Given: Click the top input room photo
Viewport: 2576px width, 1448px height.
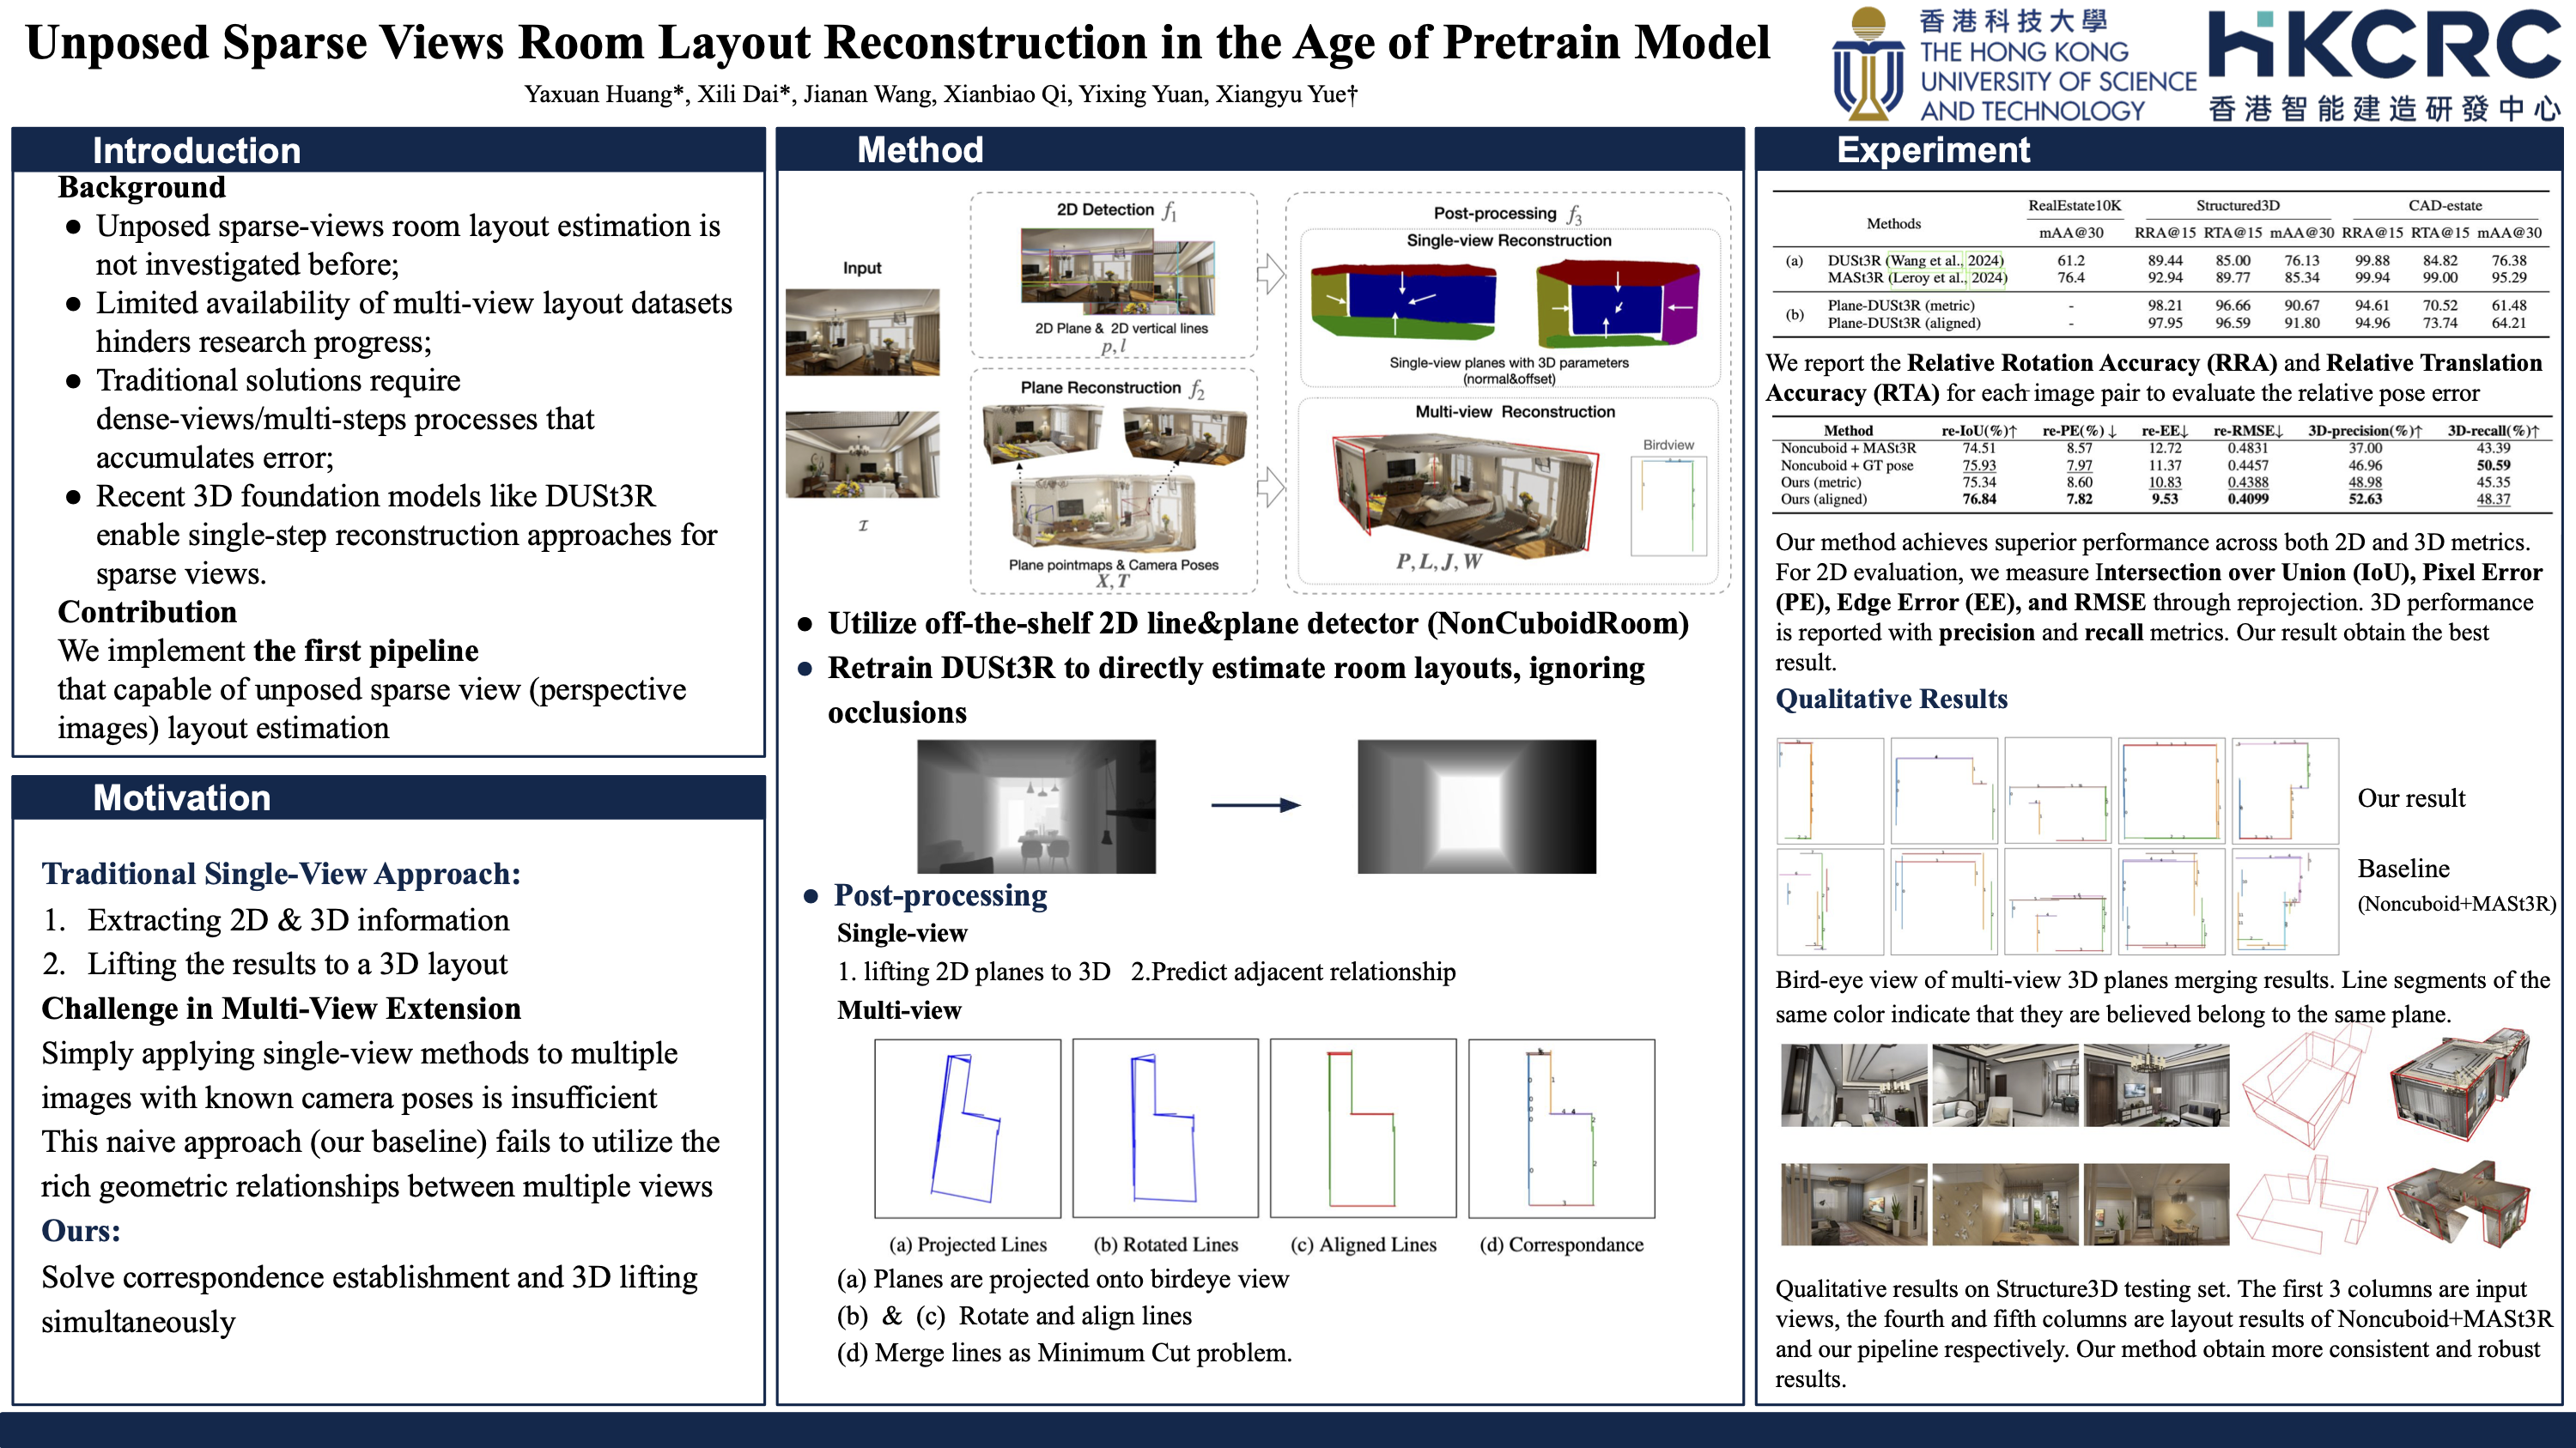Looking at the screenshot, I should click(x=862, y=333).
